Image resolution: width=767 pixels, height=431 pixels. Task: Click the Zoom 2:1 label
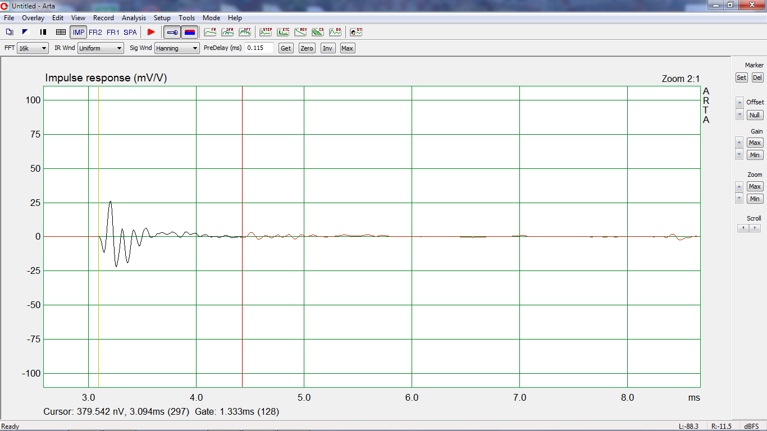coord(681,79)
